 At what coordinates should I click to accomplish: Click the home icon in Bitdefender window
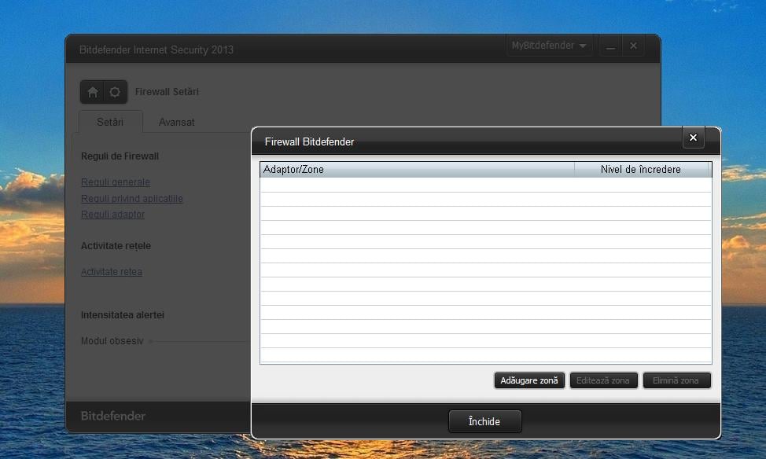click(x=93, y=92)
